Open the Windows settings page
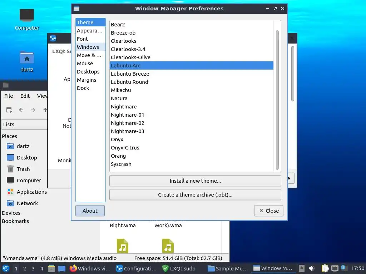The image size is (366, 274). click(x=90, y=47)
